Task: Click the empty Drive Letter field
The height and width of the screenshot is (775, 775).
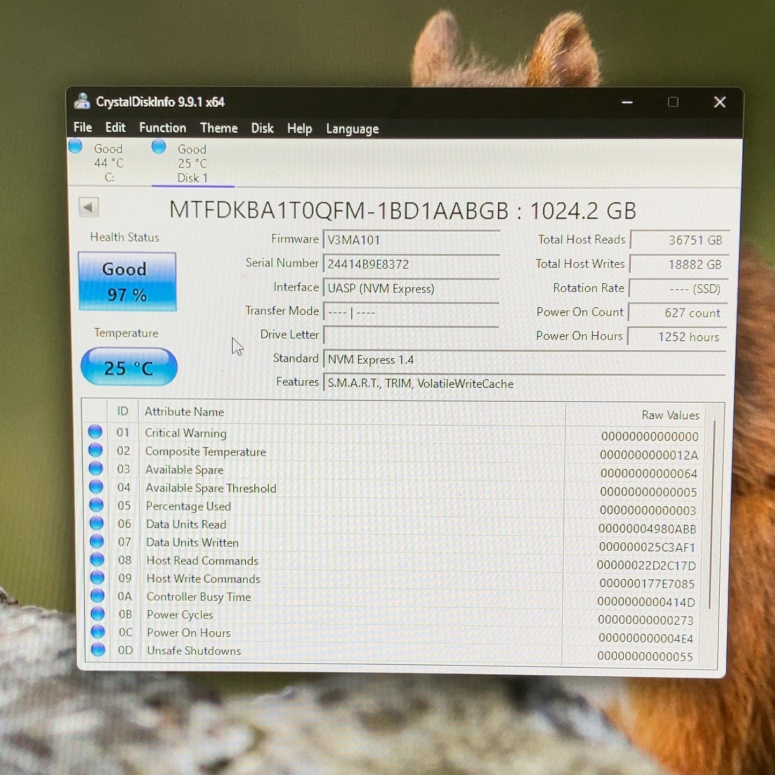Action: point(411,336)
